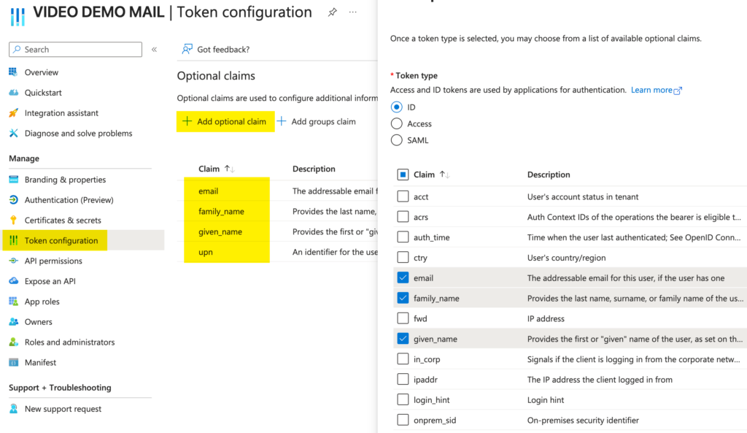This screenshot has height=433, width=747.
Task: Click the Owners people icon
Action: coord(14,322)
